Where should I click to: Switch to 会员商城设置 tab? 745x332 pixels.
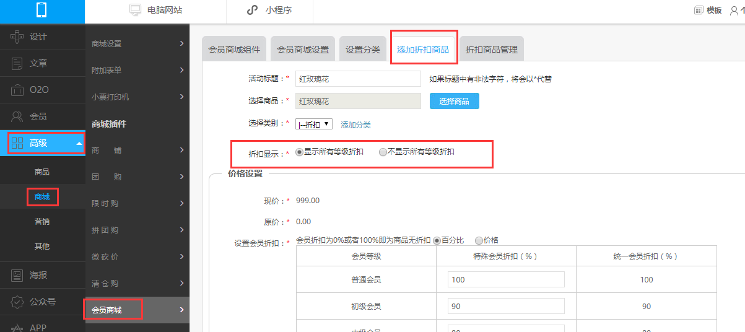[303, 49]
